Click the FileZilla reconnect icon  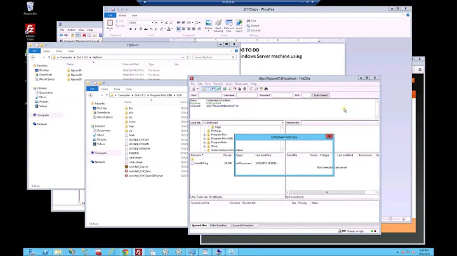pos(244,89)
